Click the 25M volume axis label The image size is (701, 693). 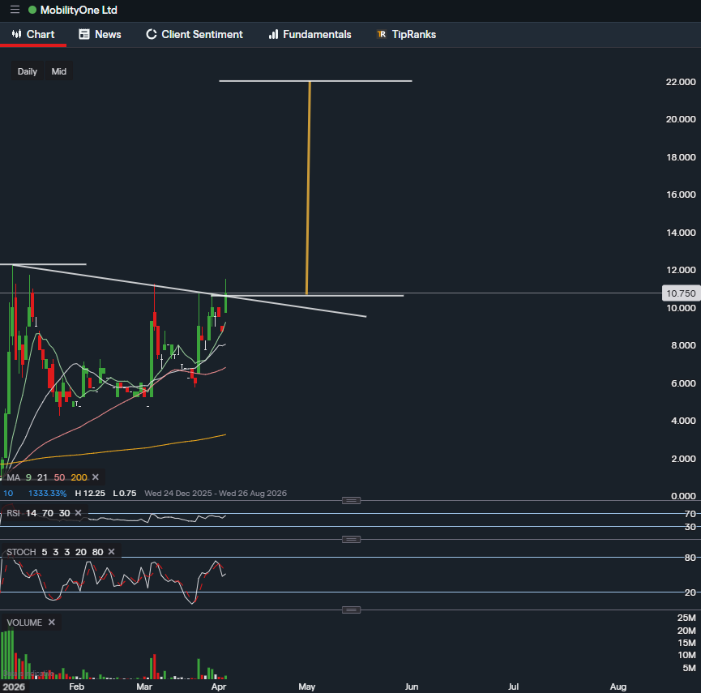pos(686,618)
